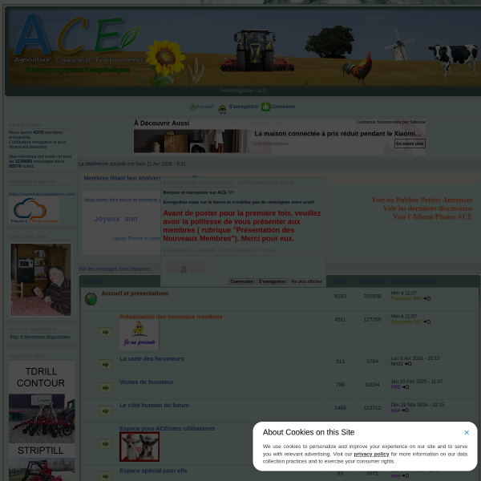This screenshot has width=481, height=481.
Task: Click the document icon in the welcome popup
Action: point(184,269)
